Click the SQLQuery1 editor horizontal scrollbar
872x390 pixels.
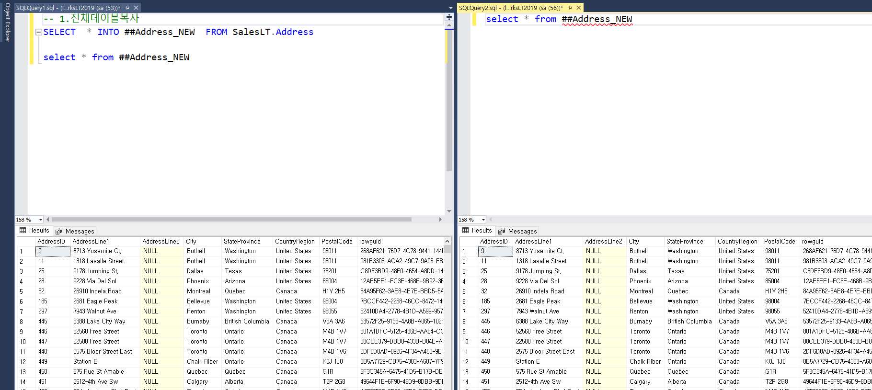click(x=231, y=220)
